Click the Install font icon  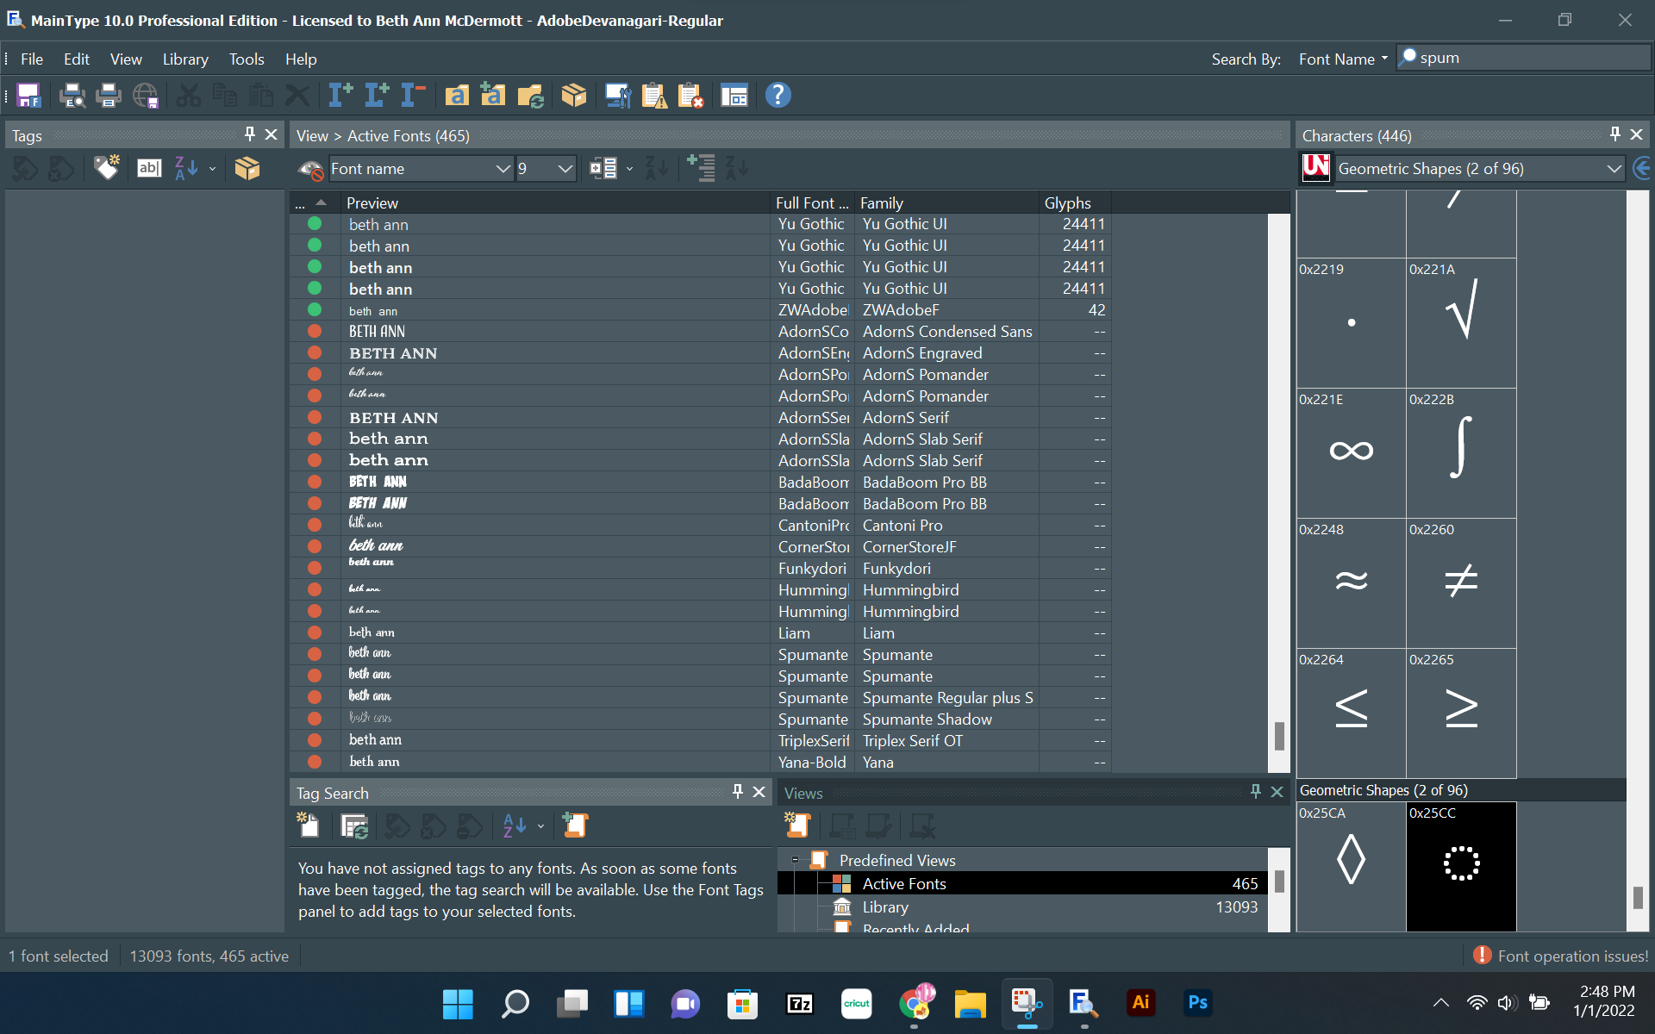(x=340, y=95)
